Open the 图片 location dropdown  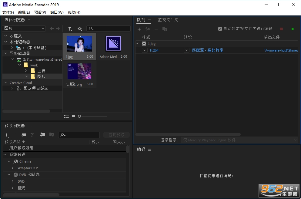[x=24, y=29]
